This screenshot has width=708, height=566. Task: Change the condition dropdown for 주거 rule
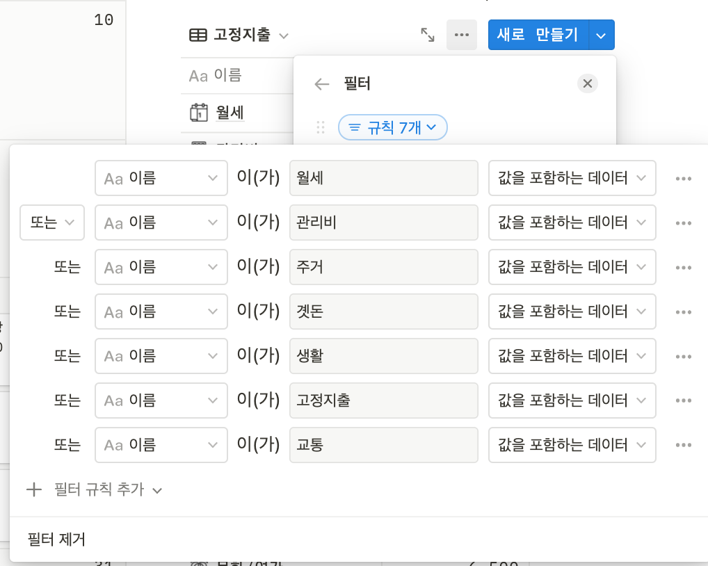[x=572, y=267]
